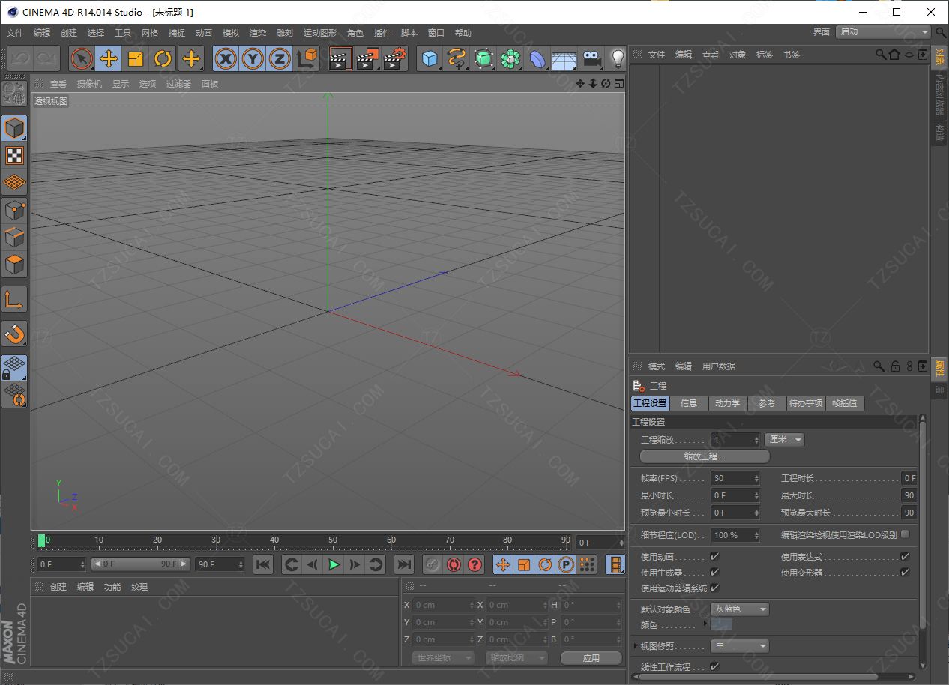The image size is (949, 685).
Task: Uncheck the 使用动画 checkbox
Action: (x=714, y=557)
